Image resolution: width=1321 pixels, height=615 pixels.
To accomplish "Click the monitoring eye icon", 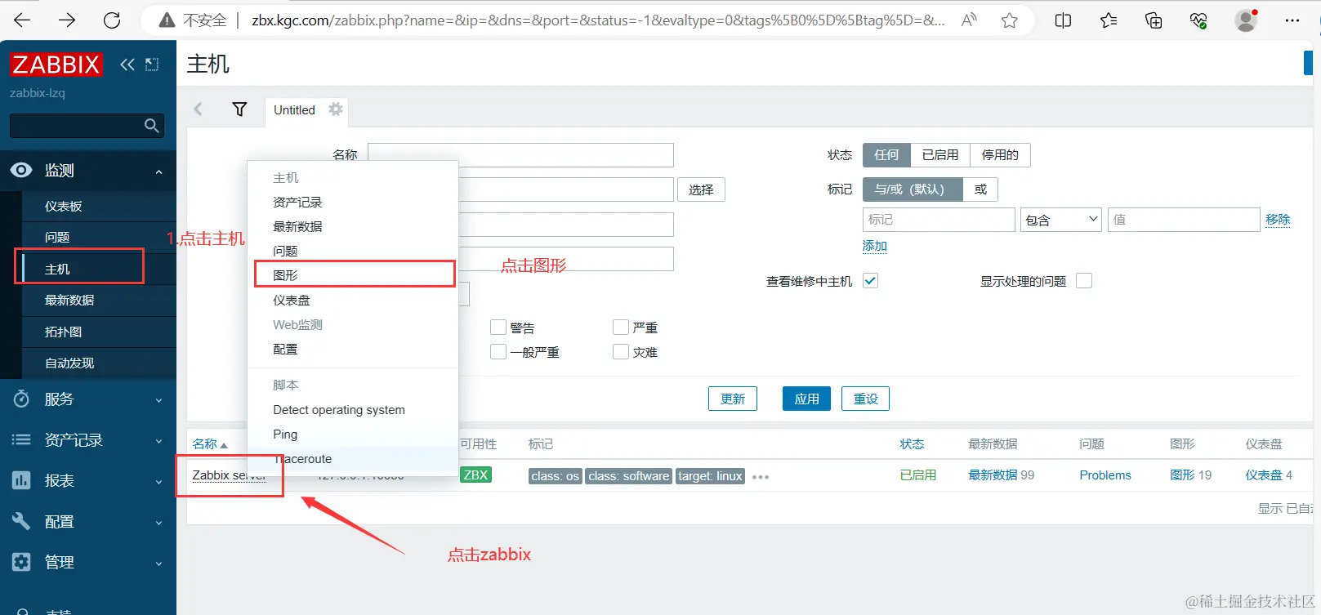I will pyautogui.click(x=21, y=170).
